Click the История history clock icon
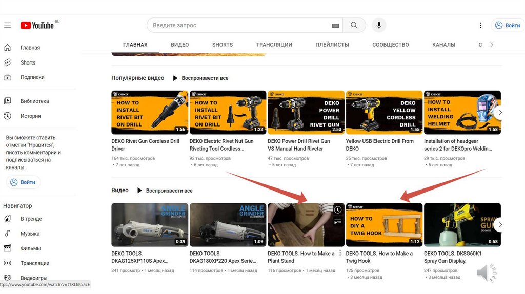Image resolution: width=525 pixels, height=294 pixels. pos(7,116)
